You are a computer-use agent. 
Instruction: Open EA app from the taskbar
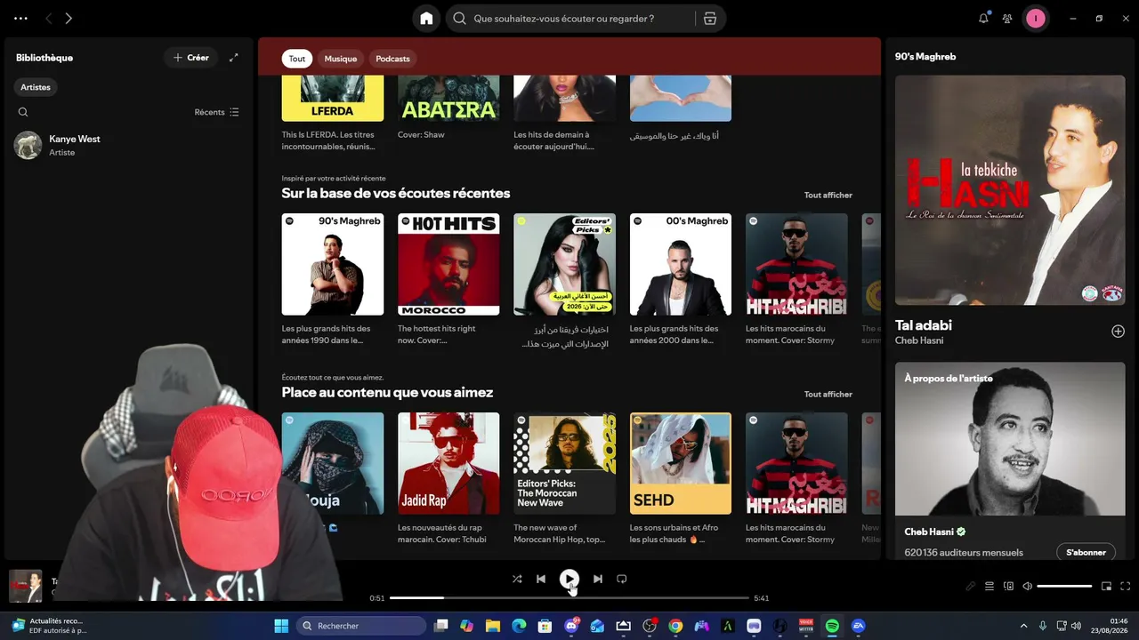point(859,626)
